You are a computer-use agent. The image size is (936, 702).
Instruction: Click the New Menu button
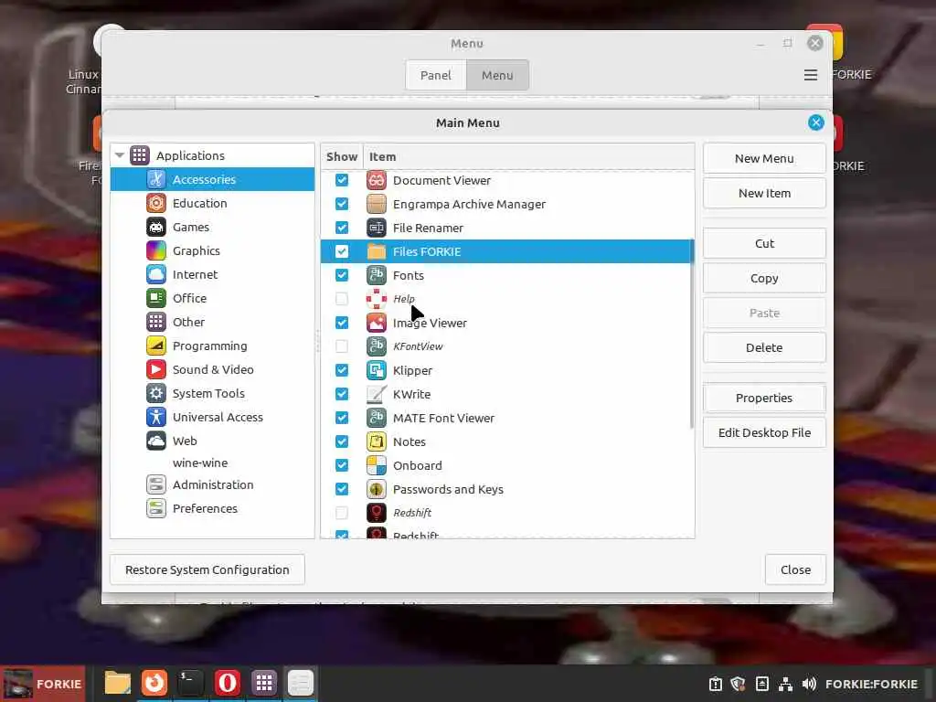764,158
